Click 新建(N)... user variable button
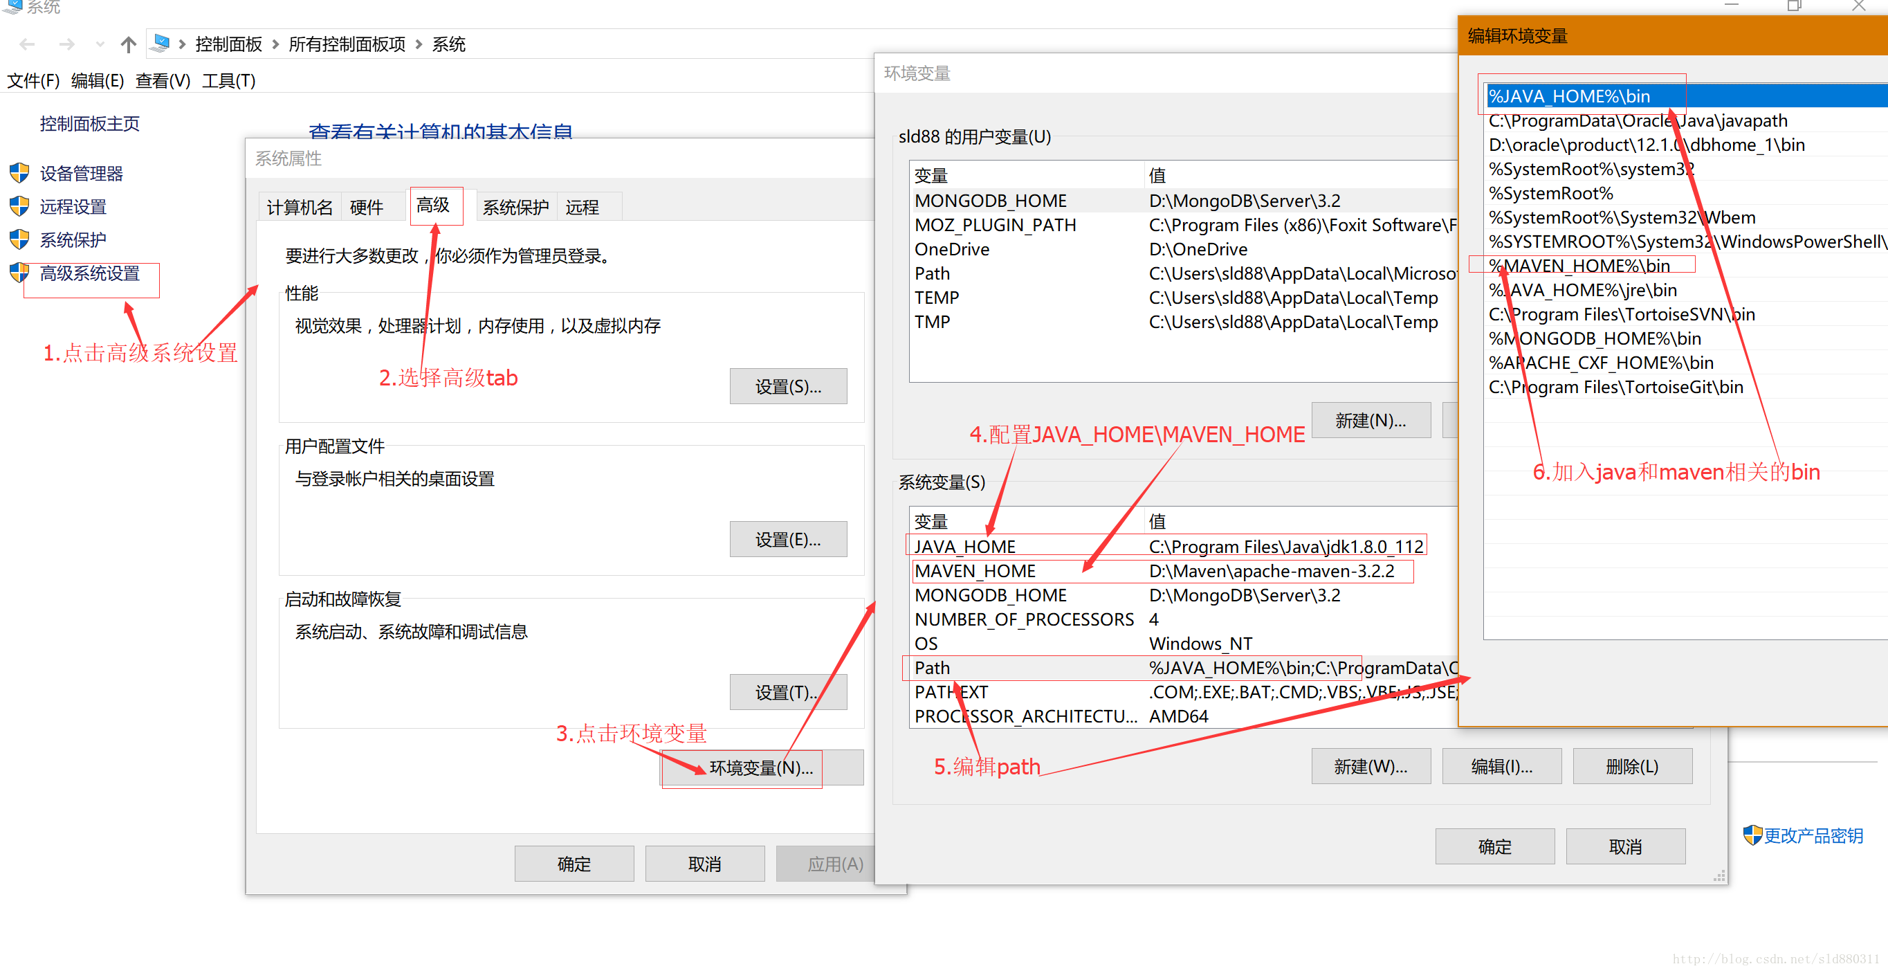Image resolution: width=1888 pixels, height=973 pixels. click(1371, 420)
